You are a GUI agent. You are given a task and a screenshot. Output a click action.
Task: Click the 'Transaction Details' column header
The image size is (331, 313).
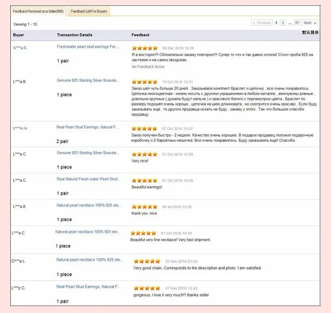pyautogui.click(x=74, y=35)
